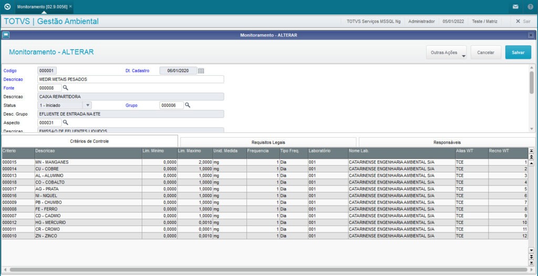
Task: Move the grid up one row with arrow
Action: [x=532, y=163]
